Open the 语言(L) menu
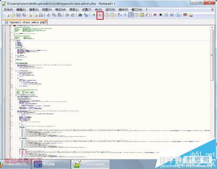The height and width of the screenshot is (169, 217). [74, 10]
